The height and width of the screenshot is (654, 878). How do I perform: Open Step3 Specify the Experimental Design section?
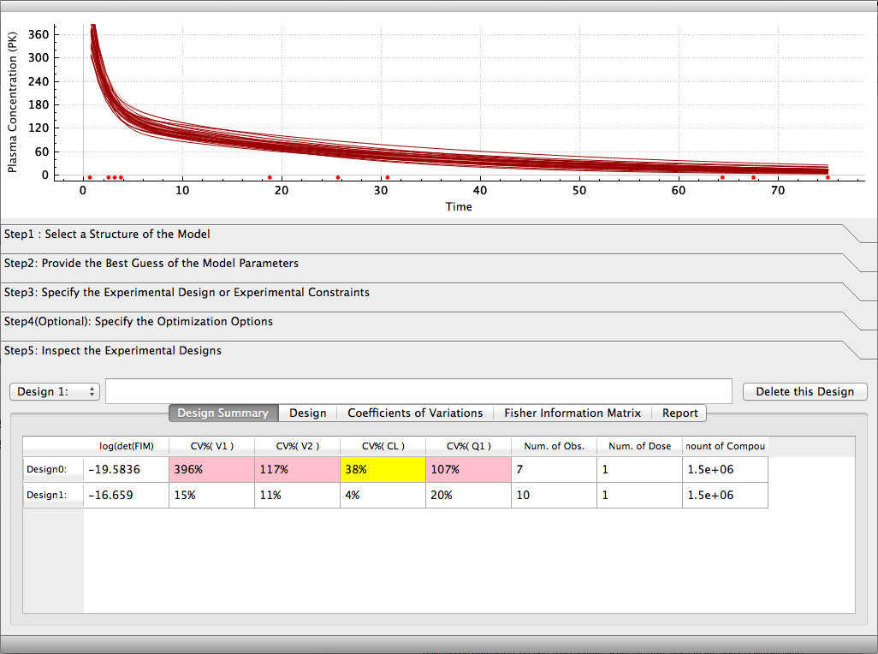187,292
